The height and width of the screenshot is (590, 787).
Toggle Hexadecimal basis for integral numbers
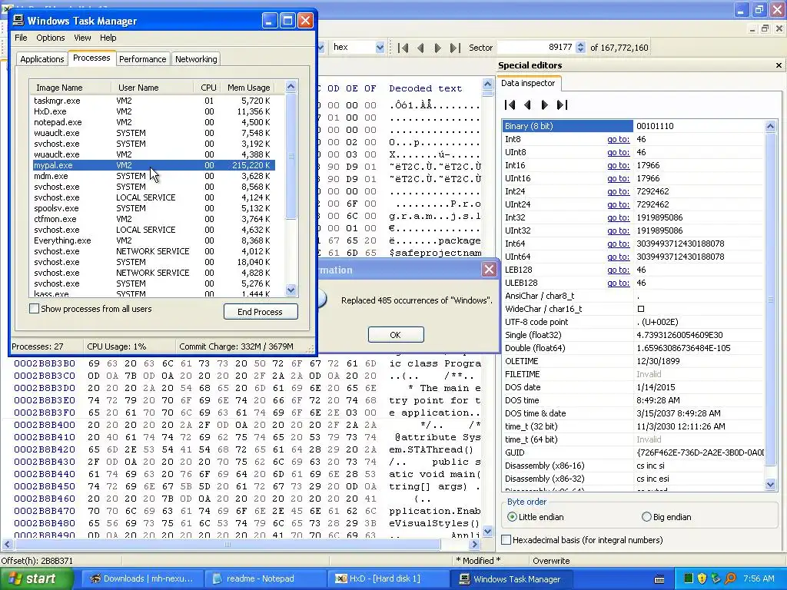tap(506, 540)
